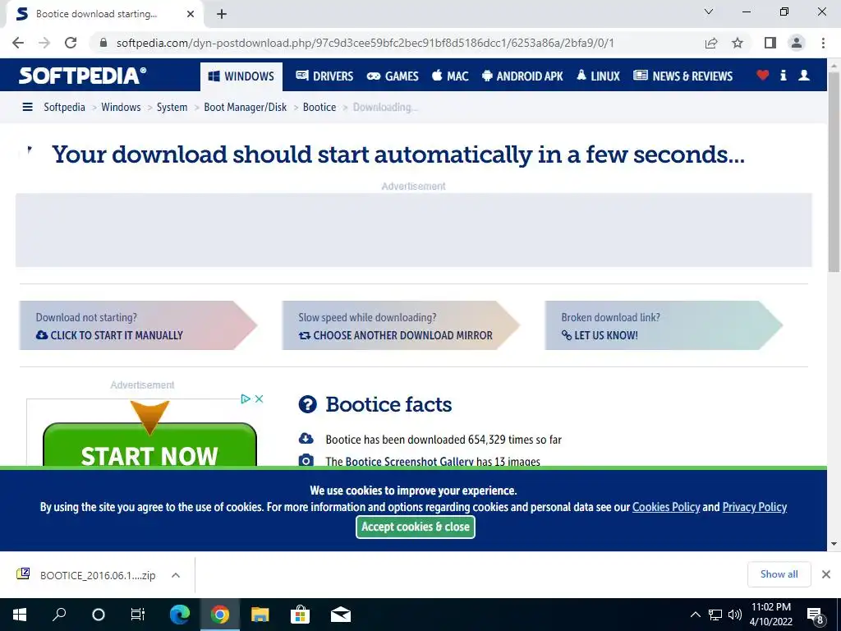Image resolution: width=841 pixels, height=631 pixels.
Task: Click the address bar URL
Action: (x=365, y=43)
